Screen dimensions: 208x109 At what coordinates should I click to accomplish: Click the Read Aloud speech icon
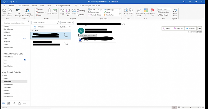coord(175,12)
